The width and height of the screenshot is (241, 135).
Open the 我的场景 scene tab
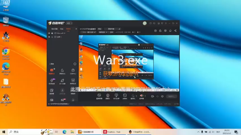point(54,29)
